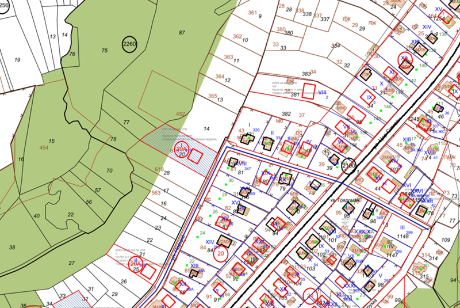Viewport: 460px width, 308px height.
Task: Select the narrow parcel labeled 57
Action: [98, 190]
